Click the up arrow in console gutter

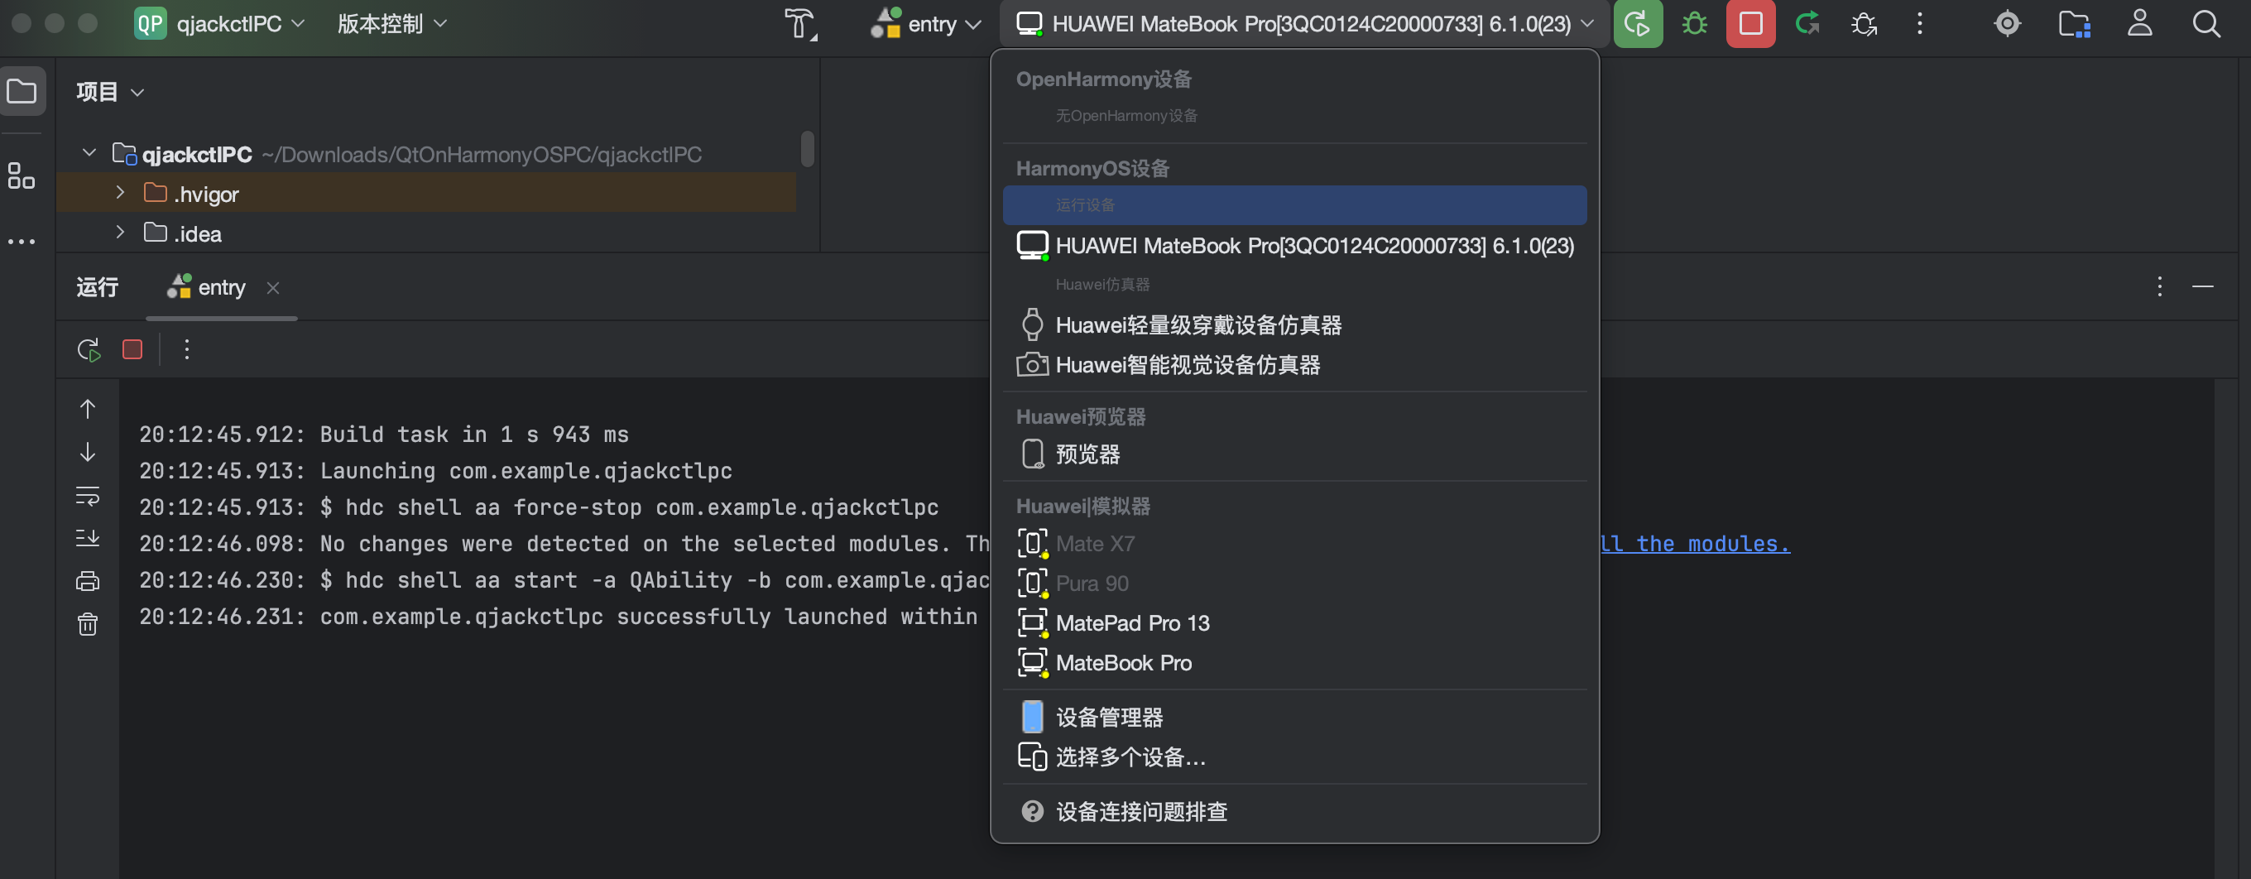[88, 409]
